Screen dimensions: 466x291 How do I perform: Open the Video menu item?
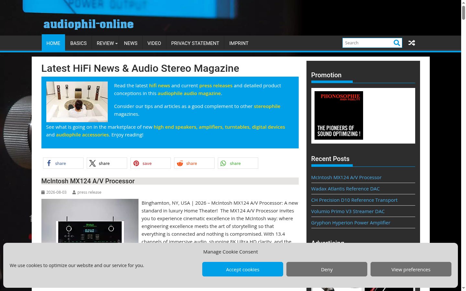[x=154, y=43]
